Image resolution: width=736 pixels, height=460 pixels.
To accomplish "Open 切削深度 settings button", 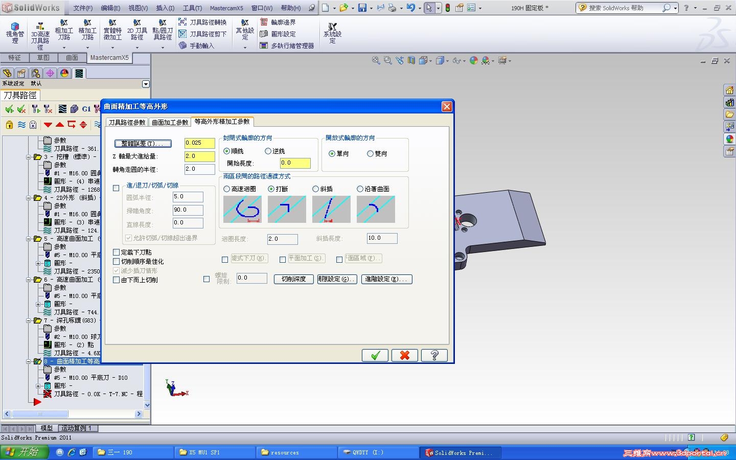I will tap(294, 279).
